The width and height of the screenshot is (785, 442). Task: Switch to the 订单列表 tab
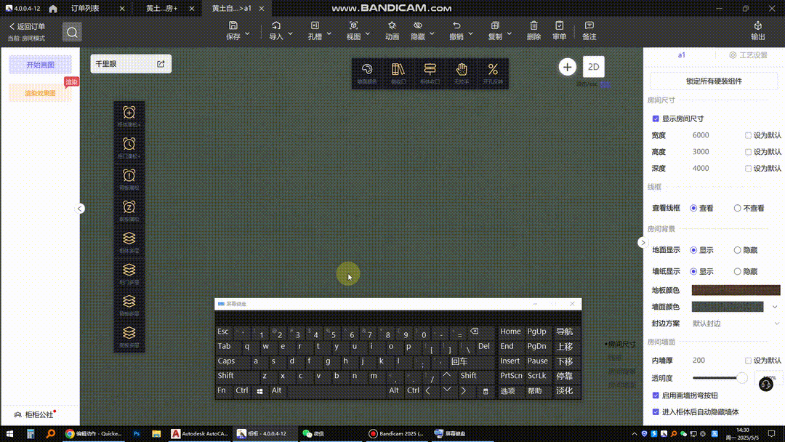pyautogui.click(x=85, y=9)
